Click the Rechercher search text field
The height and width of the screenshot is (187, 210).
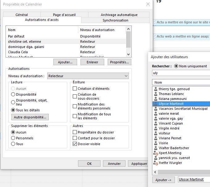[x=181, y=73]
